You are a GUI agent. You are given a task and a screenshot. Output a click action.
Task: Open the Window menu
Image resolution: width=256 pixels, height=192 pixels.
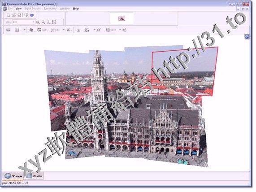[65, 9]
